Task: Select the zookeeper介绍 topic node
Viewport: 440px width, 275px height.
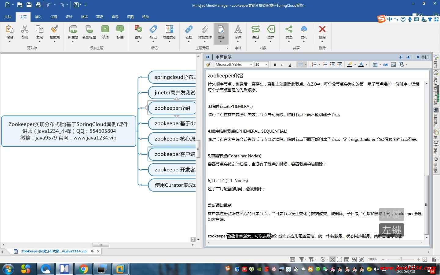Action: tap(172, 108)
